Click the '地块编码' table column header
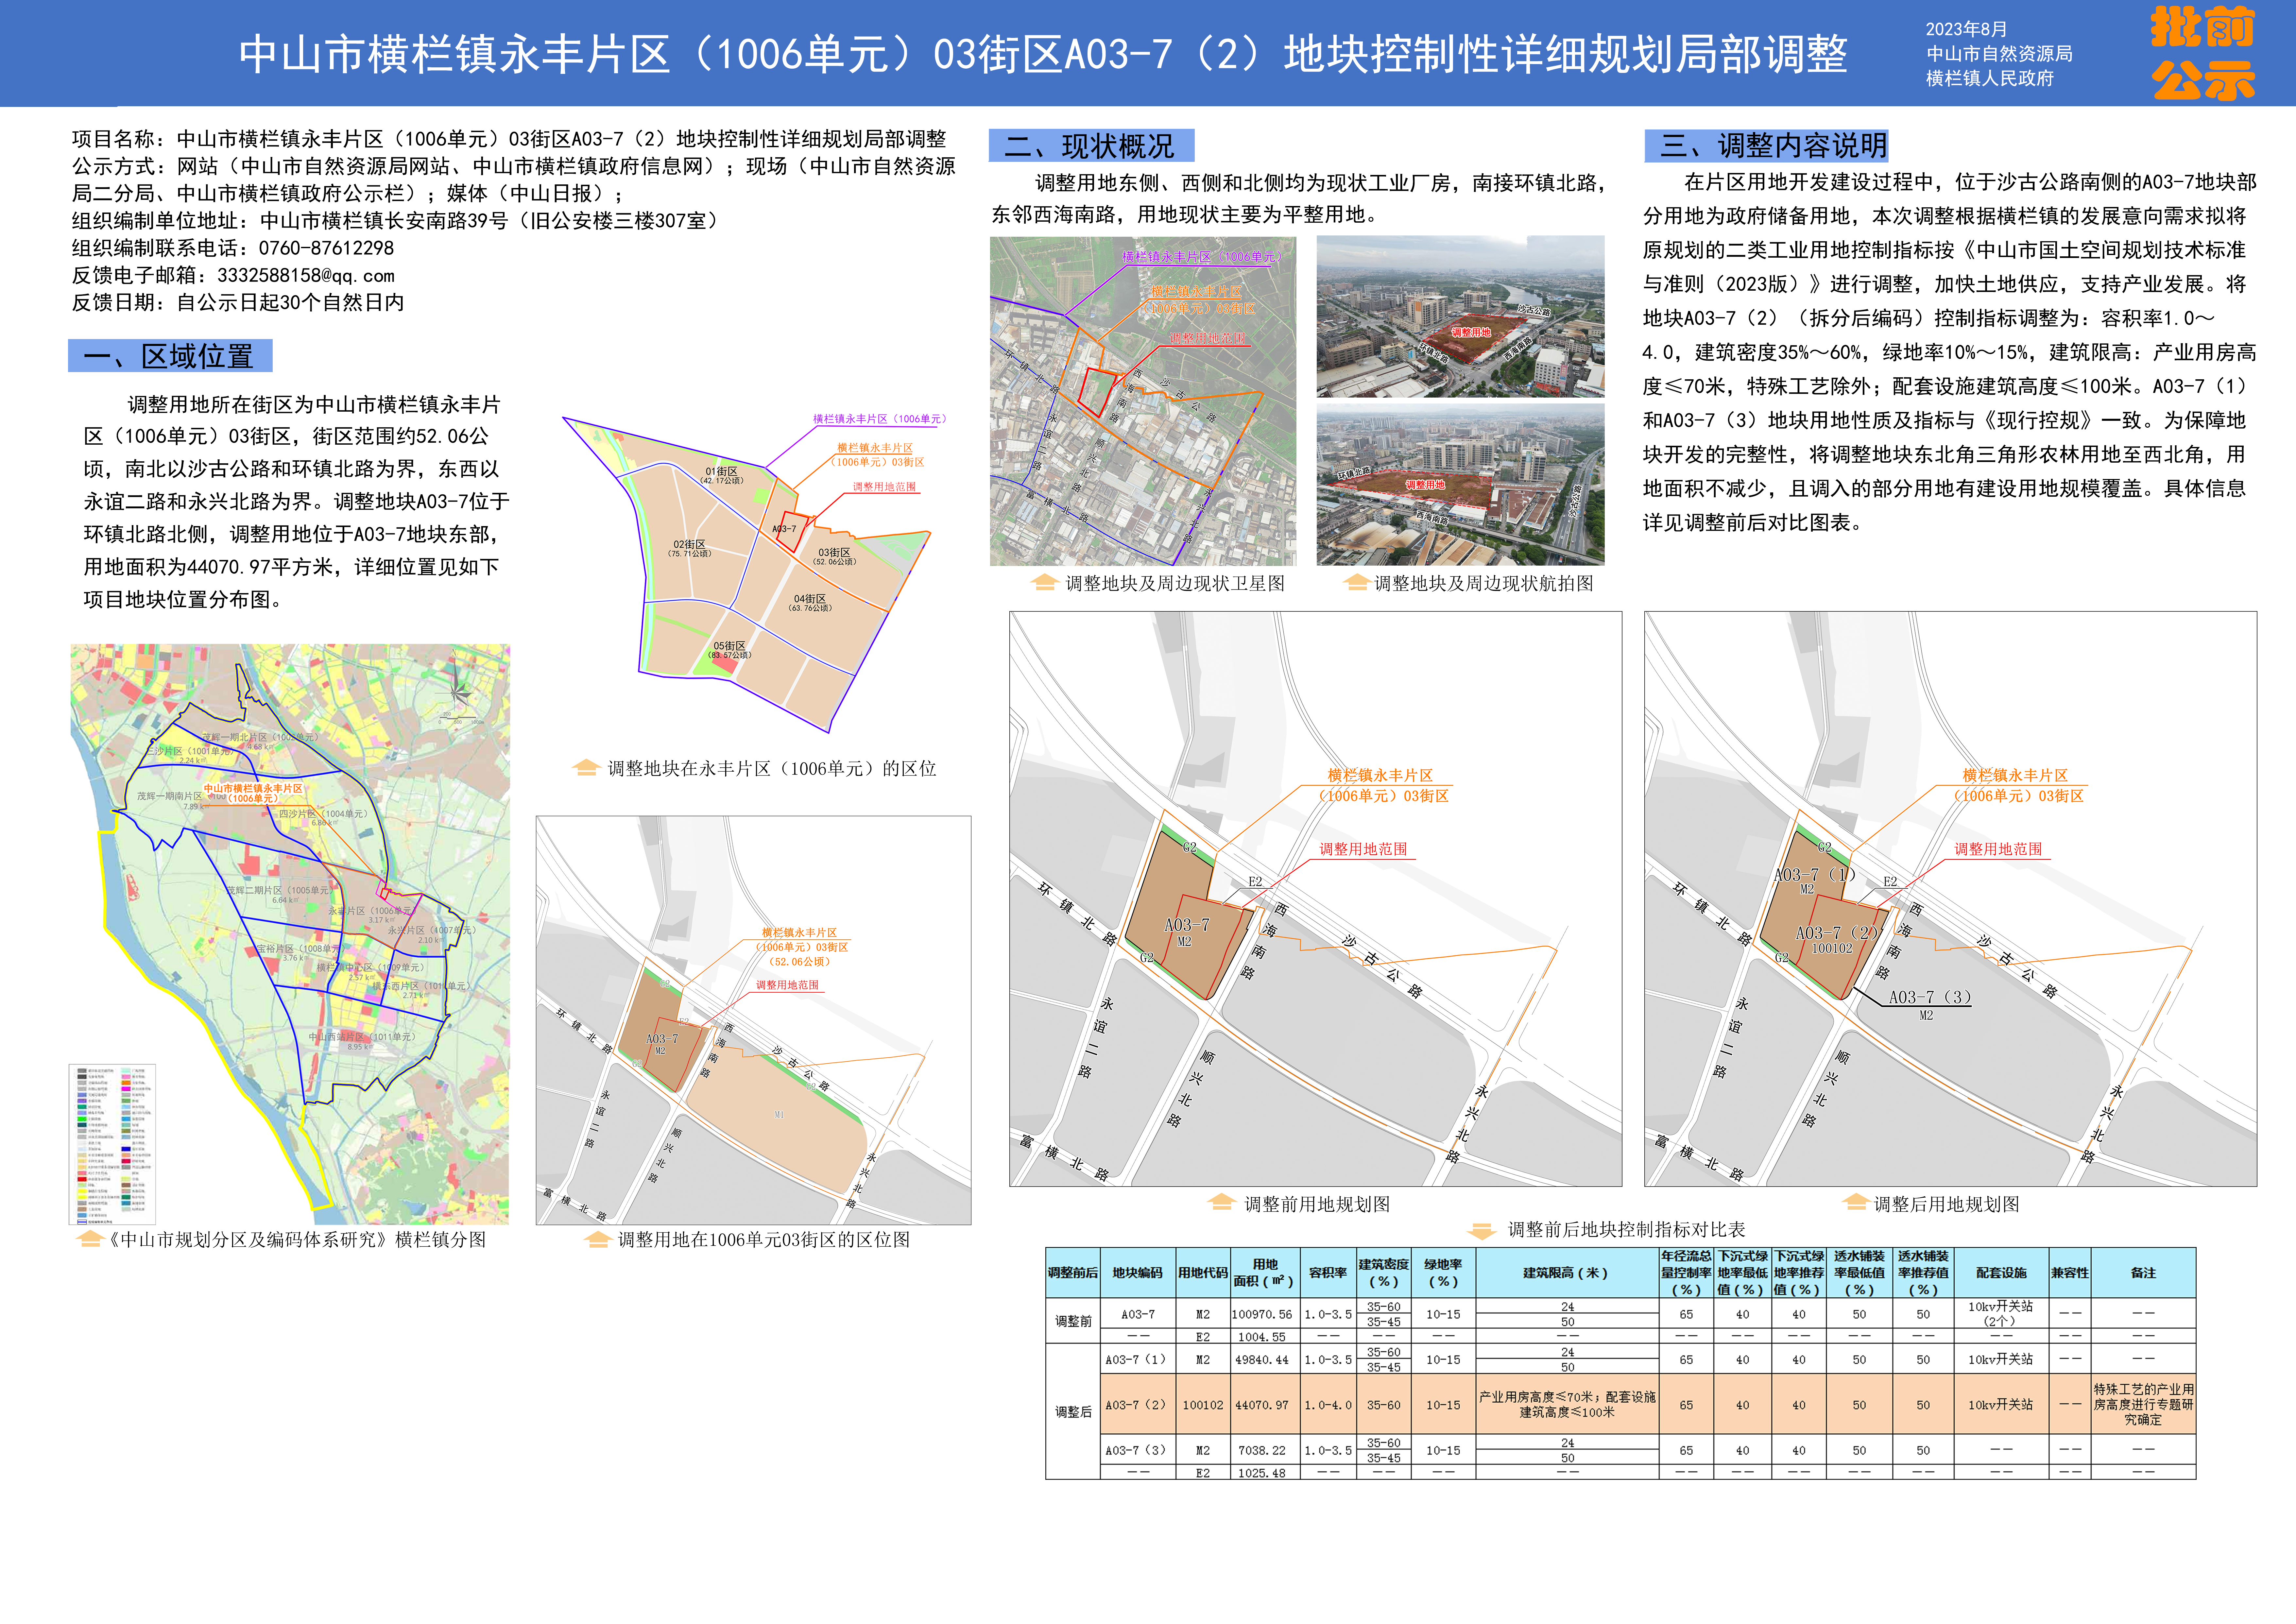Image resolution: width=2296 pixels, height=1624 pixels. point(1138,1273)
